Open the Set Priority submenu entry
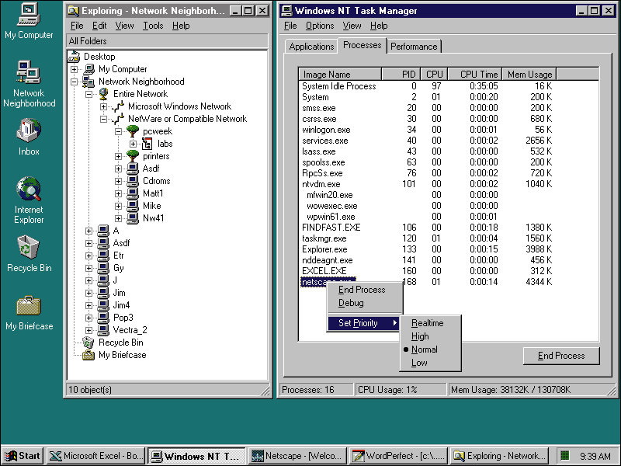This screenshot has height=466, width=621. (363, 323)
